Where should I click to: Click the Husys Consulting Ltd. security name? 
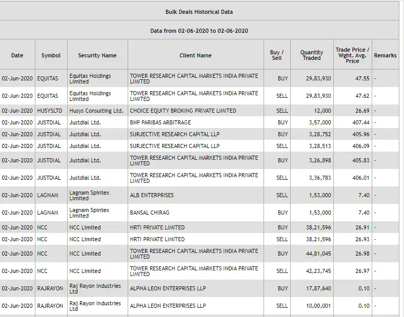96,111
